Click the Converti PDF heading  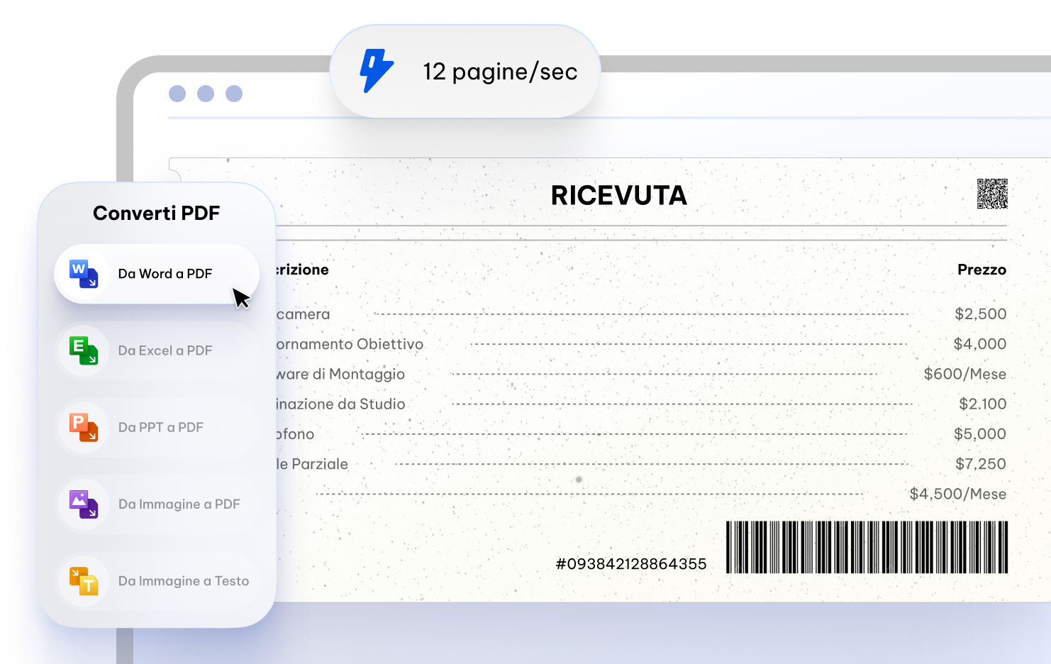(x=157, y=213)
